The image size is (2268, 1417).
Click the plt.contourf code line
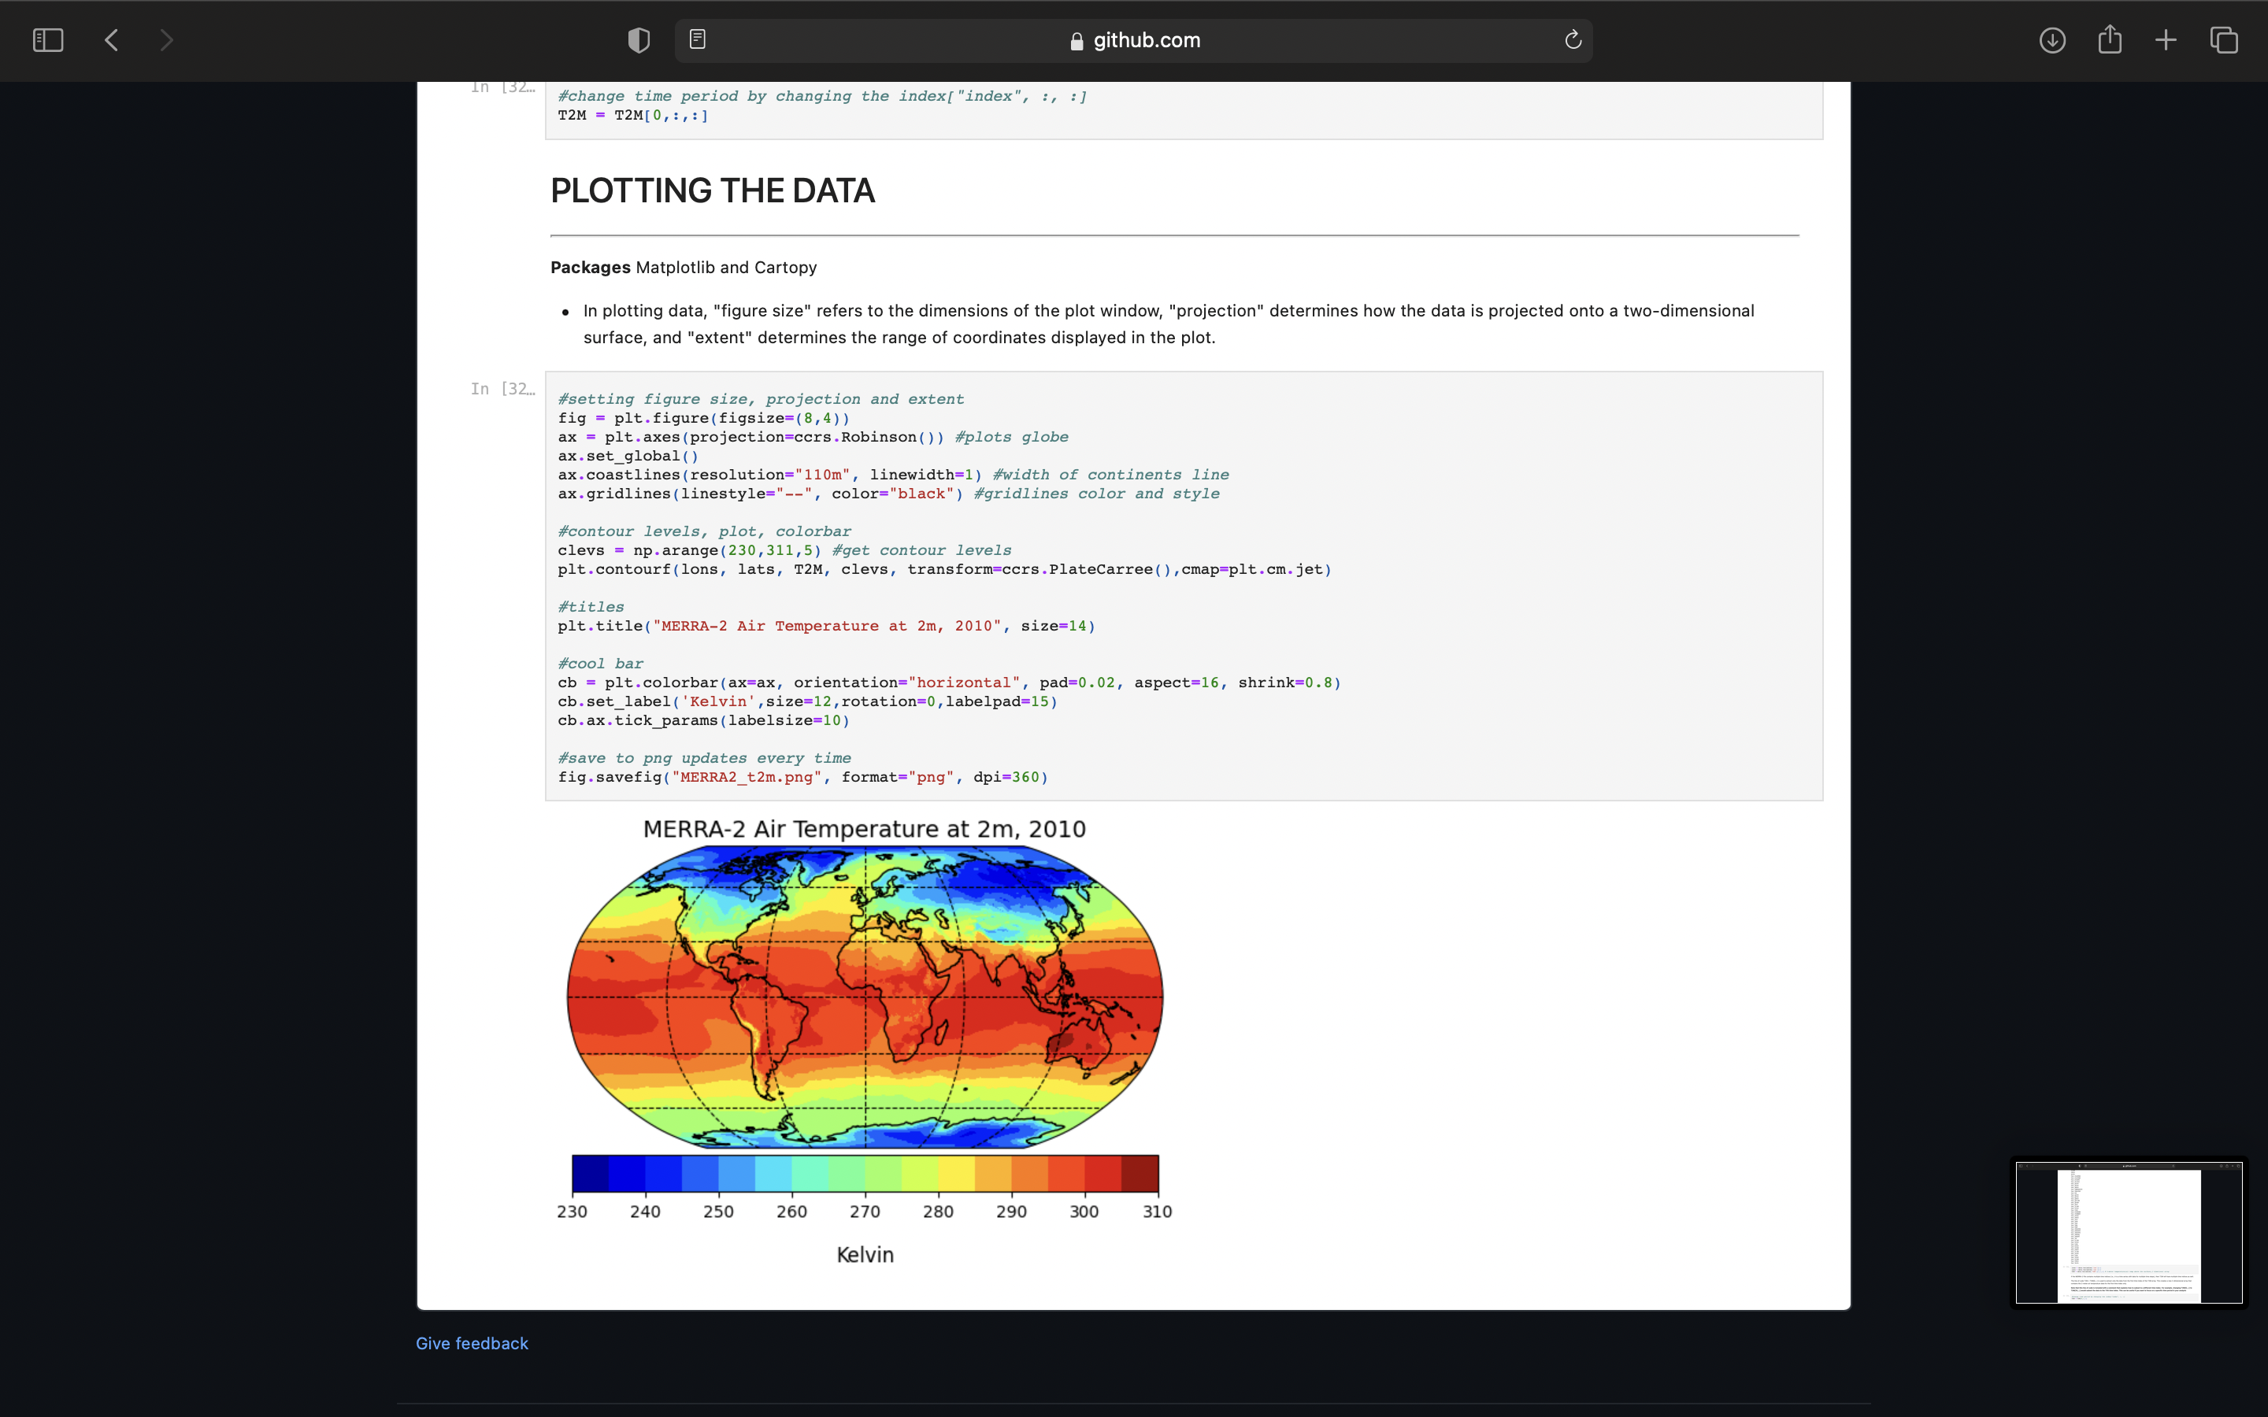coord(945,569)
